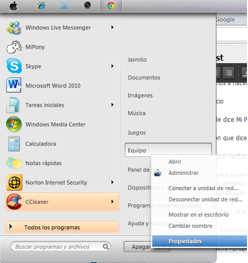Choose Administrar in the context menu

183,173
